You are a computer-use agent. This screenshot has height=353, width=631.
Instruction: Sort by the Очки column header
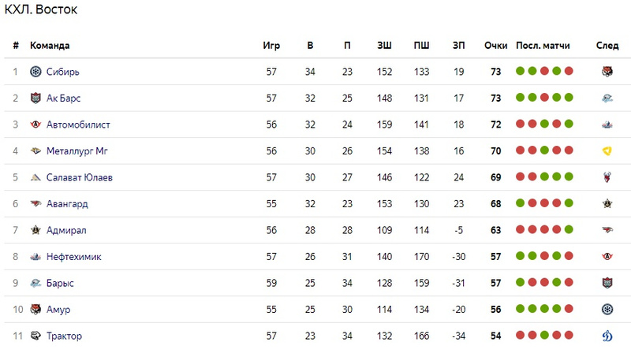point(495,46)
